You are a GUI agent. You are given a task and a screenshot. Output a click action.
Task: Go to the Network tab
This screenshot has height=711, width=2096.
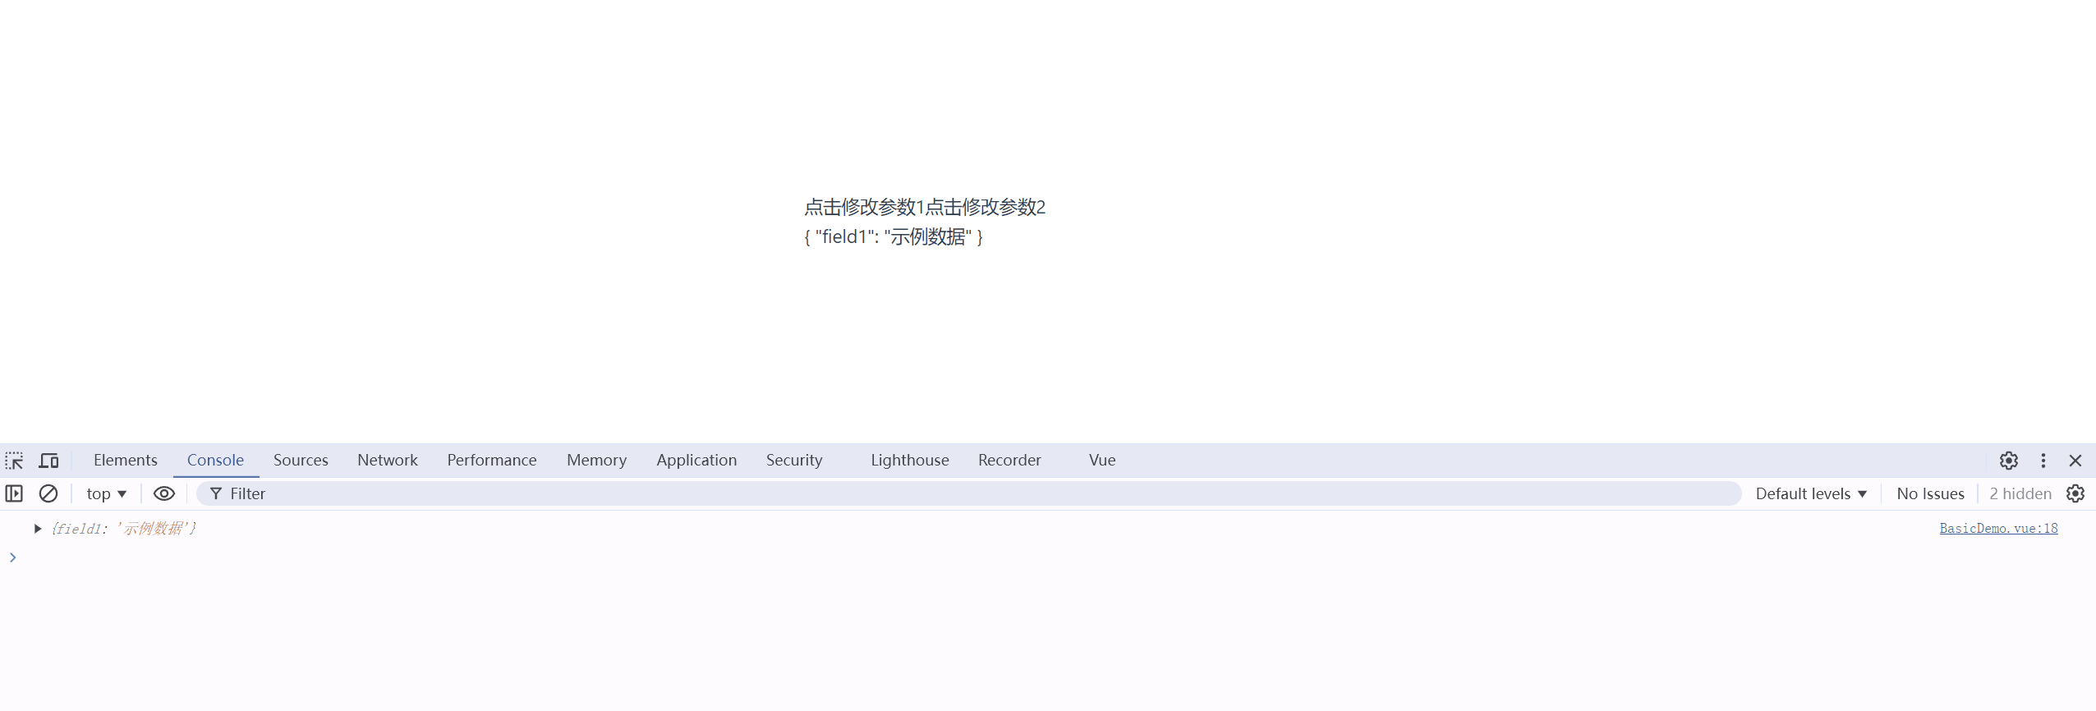[388, 460]
